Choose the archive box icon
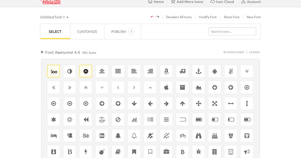Viewport: 301px width, 158px height. [182, 87]
